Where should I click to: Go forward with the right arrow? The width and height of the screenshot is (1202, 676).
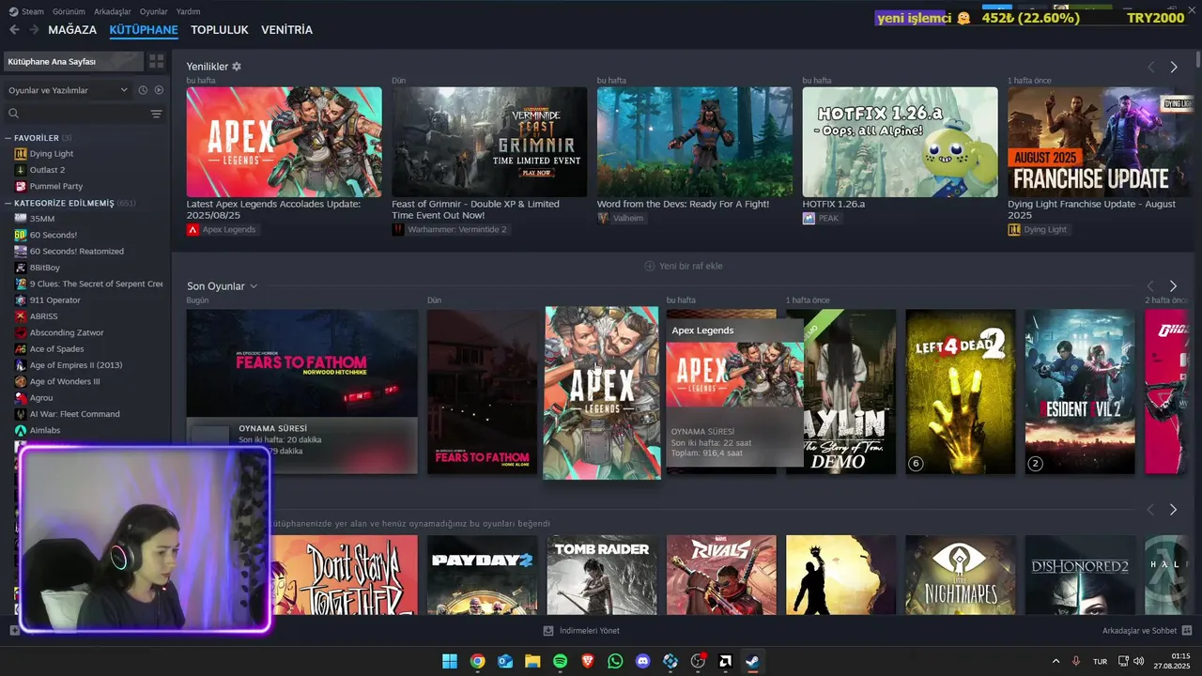(34, 30)
